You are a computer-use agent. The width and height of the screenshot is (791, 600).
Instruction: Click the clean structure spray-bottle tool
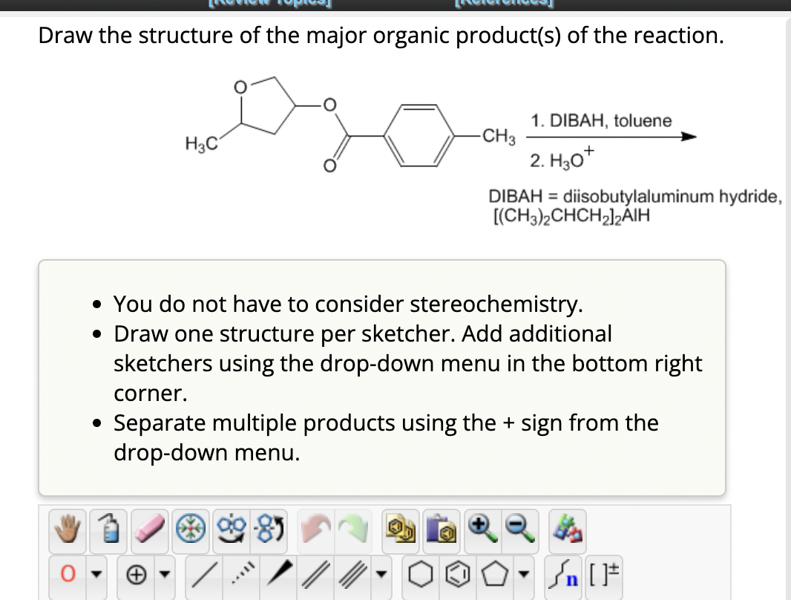pyautogui.click(x=106, y=529)
